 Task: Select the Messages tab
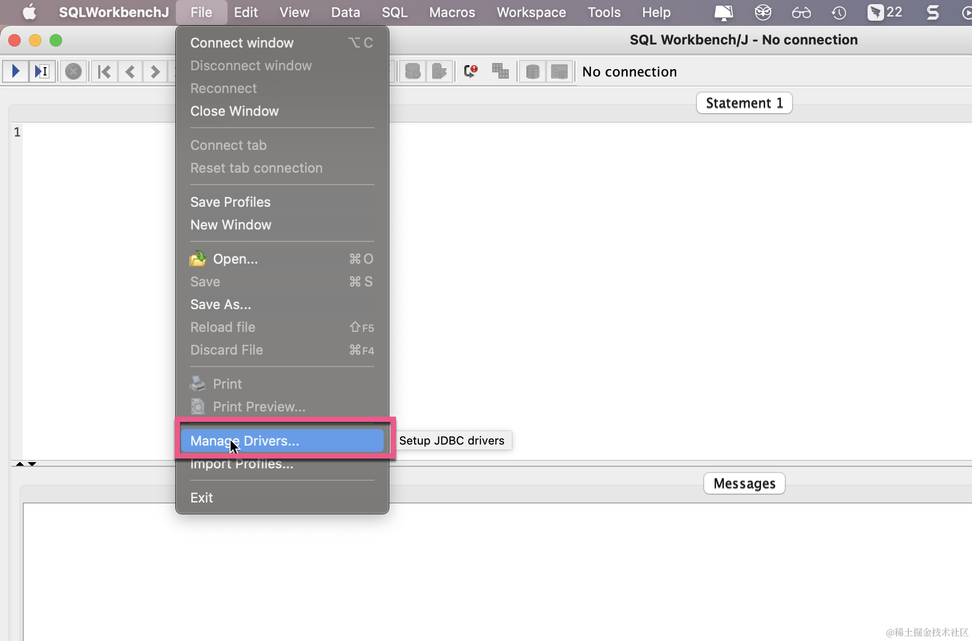click(x=745, y=483)
